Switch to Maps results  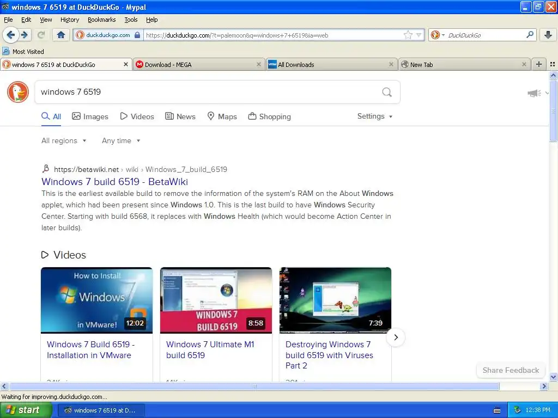point(222,116)
